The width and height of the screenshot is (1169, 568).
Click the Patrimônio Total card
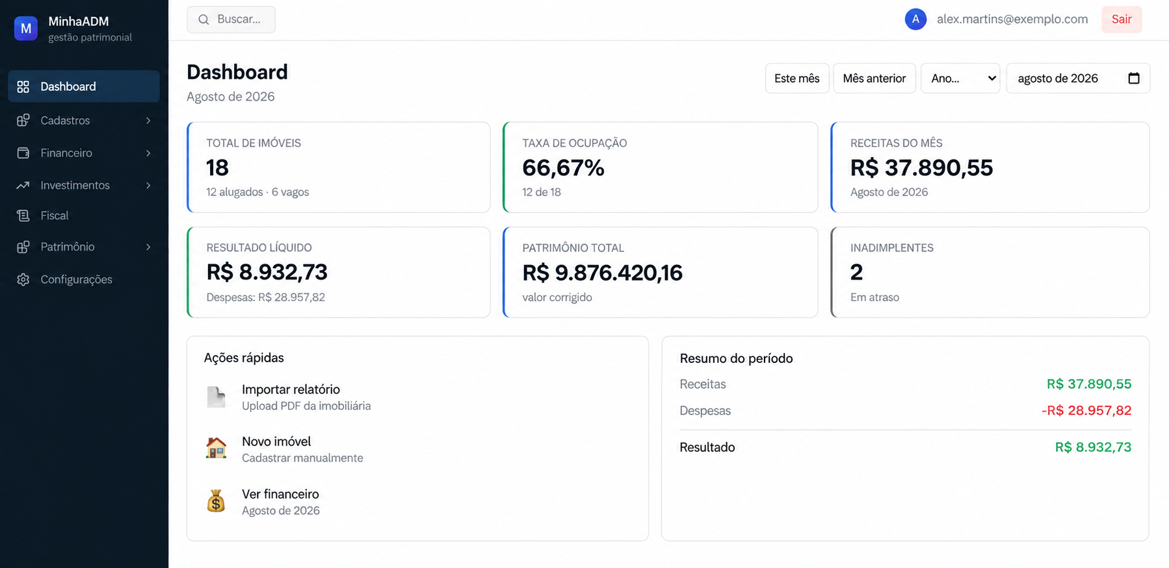pos(661,272)
